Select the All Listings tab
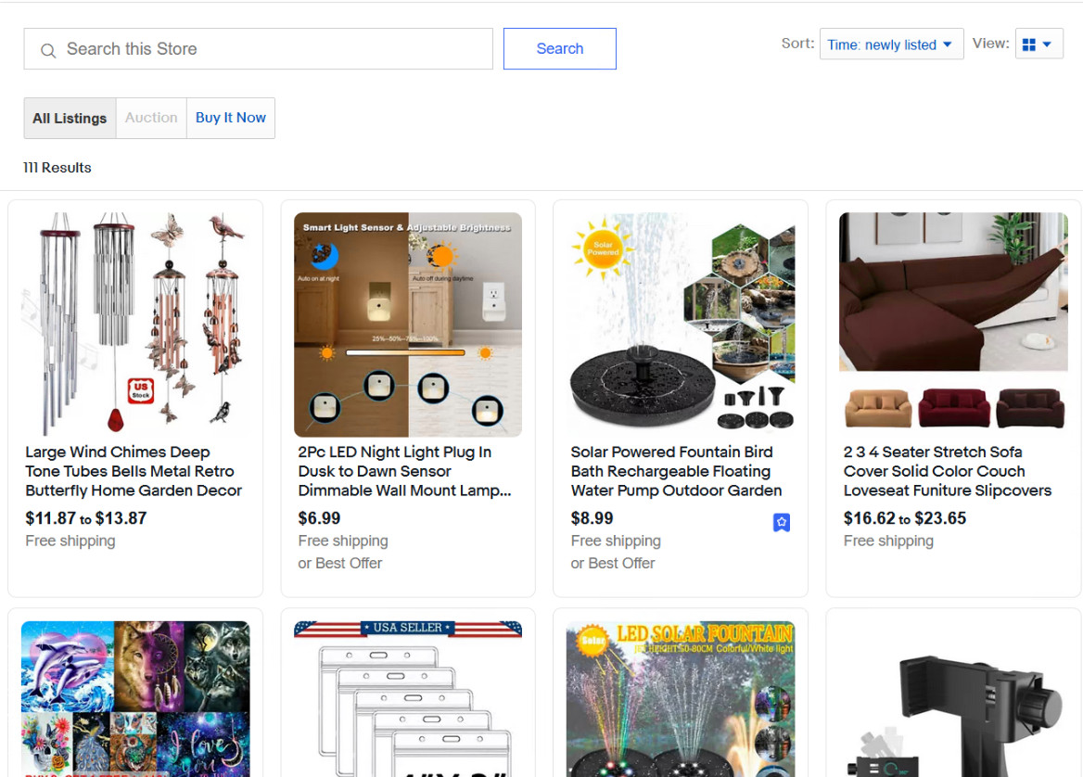 tap(70, 118)
